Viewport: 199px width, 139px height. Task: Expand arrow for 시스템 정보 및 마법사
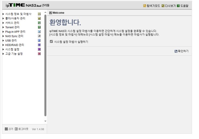pos(3,14)
